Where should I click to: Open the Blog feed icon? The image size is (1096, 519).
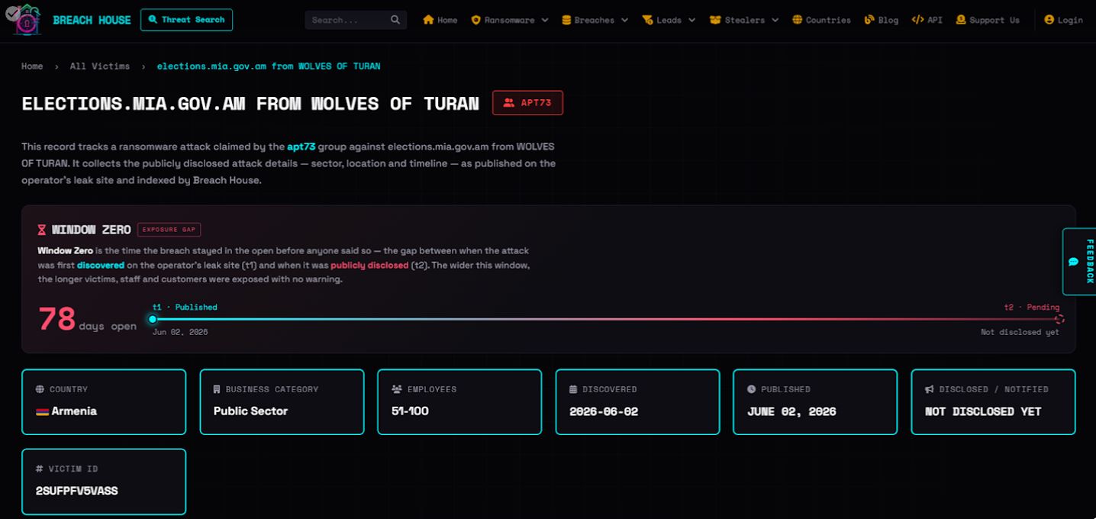click(x=869, y=20)
